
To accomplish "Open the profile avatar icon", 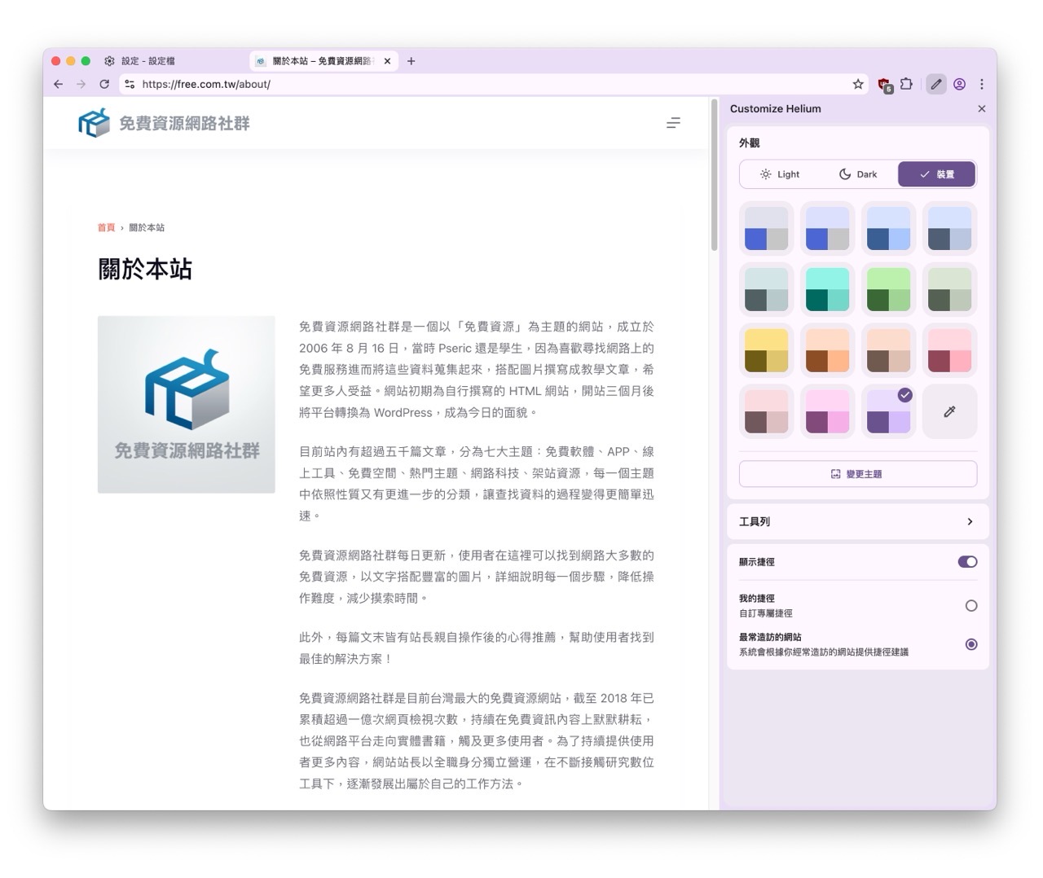I will click(x=959, y=84).
